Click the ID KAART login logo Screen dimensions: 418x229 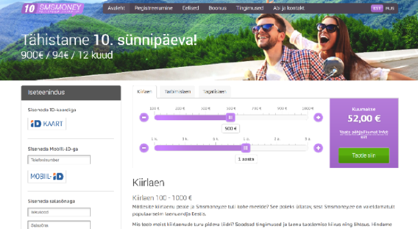click(x=47, y=124)
